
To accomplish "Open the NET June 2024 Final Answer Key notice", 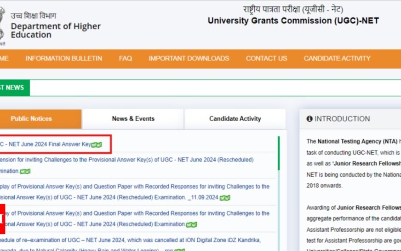I will 46,145.
